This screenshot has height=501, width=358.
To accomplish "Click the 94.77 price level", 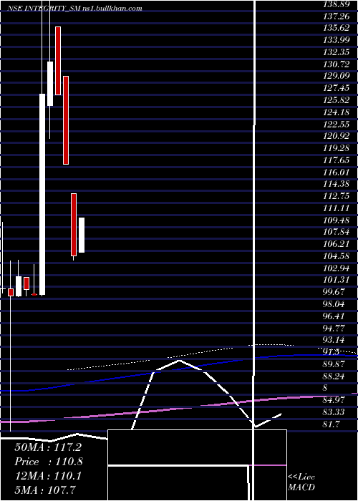I will (334, 328).
